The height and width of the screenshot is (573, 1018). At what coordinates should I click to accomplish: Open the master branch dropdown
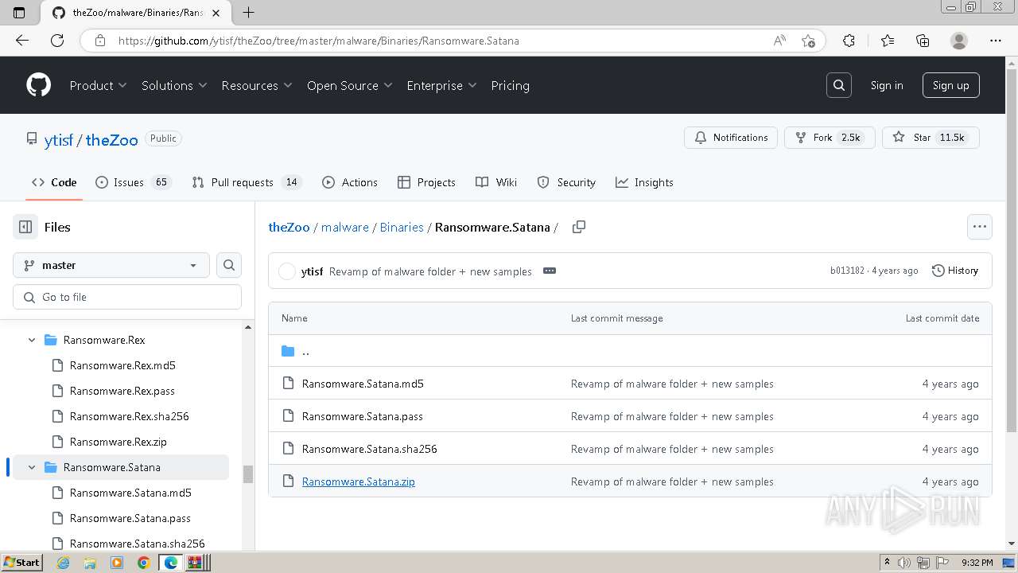pos(111,265)
